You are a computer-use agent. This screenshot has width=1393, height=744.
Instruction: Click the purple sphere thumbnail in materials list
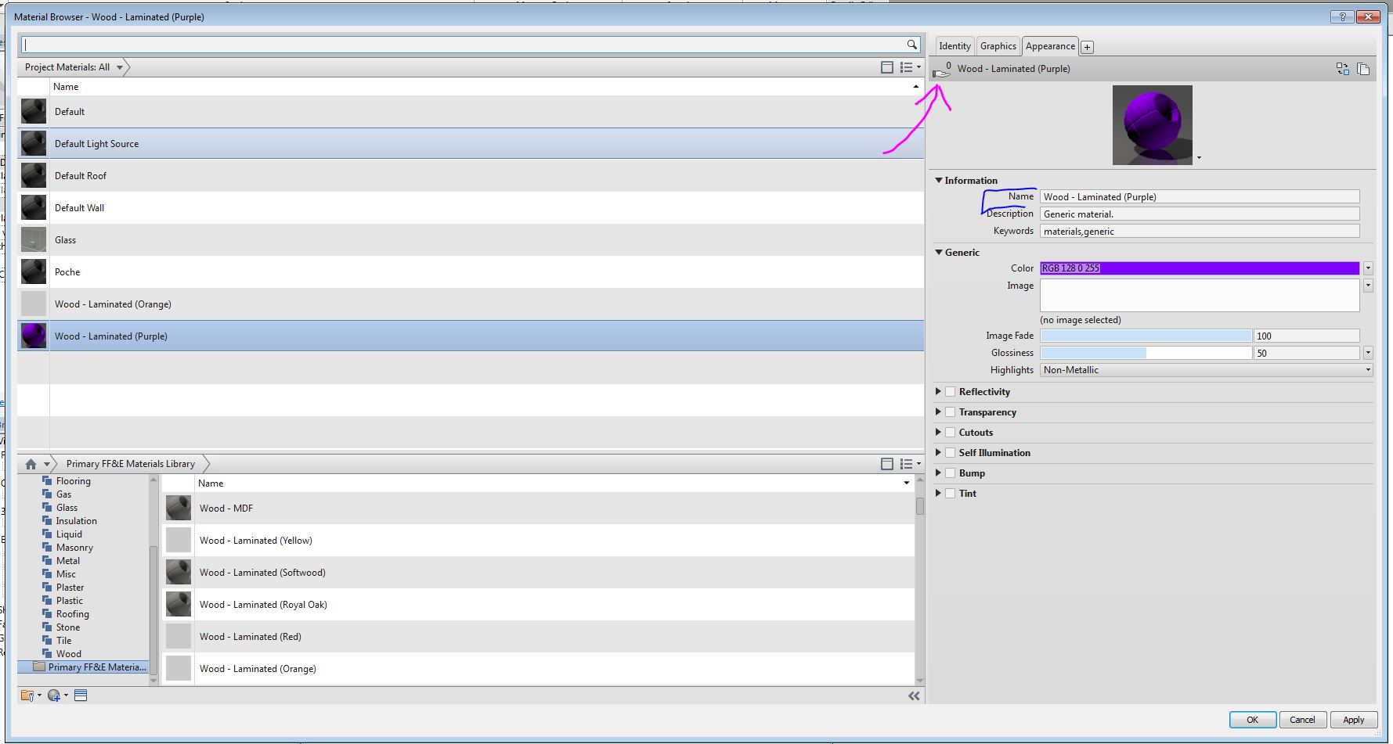tap(34, 336)
